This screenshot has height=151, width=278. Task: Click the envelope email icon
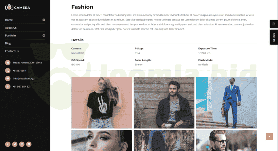(x=8, y=78)
